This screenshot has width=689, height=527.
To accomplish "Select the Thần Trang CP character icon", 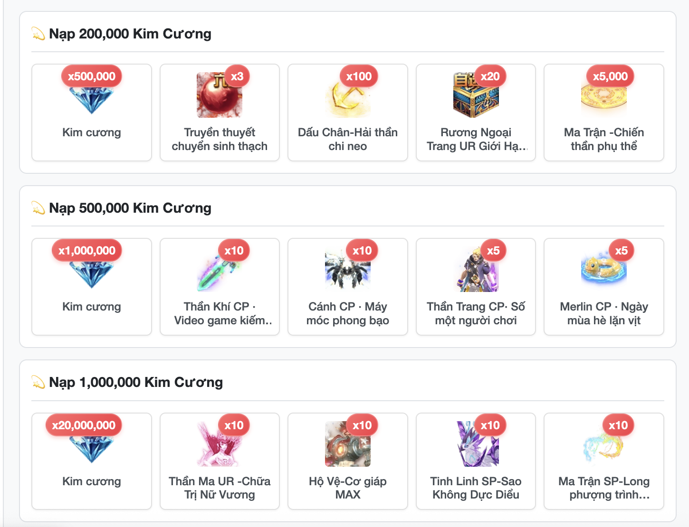I will click(x=476, y=269).
